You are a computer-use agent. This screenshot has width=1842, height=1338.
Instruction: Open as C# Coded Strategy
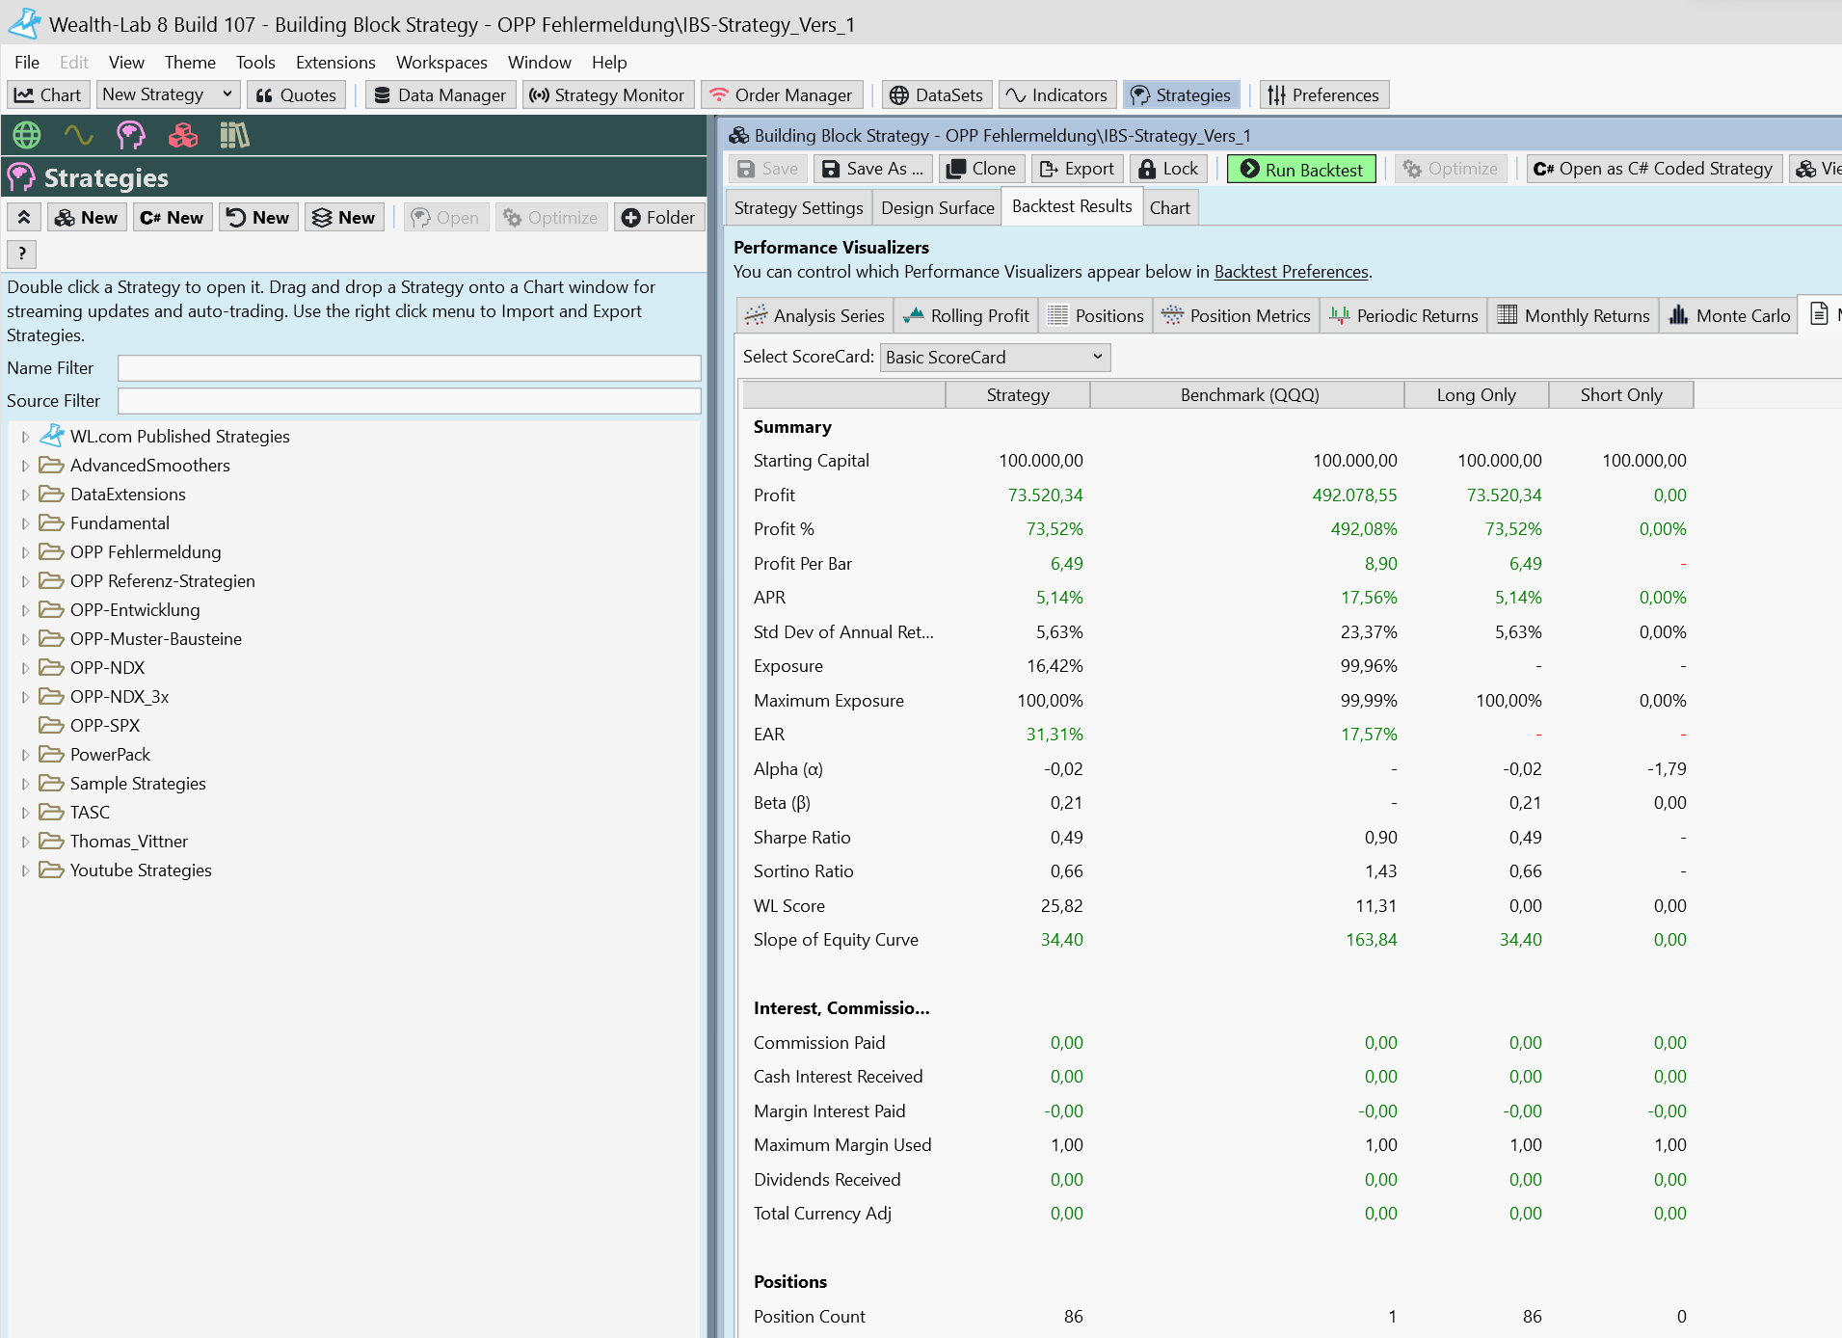click(x=1653, y=169)
